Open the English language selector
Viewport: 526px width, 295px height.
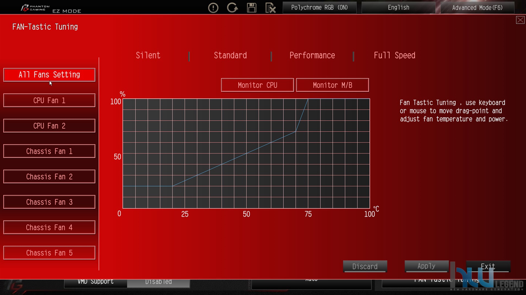pos(398,8)
